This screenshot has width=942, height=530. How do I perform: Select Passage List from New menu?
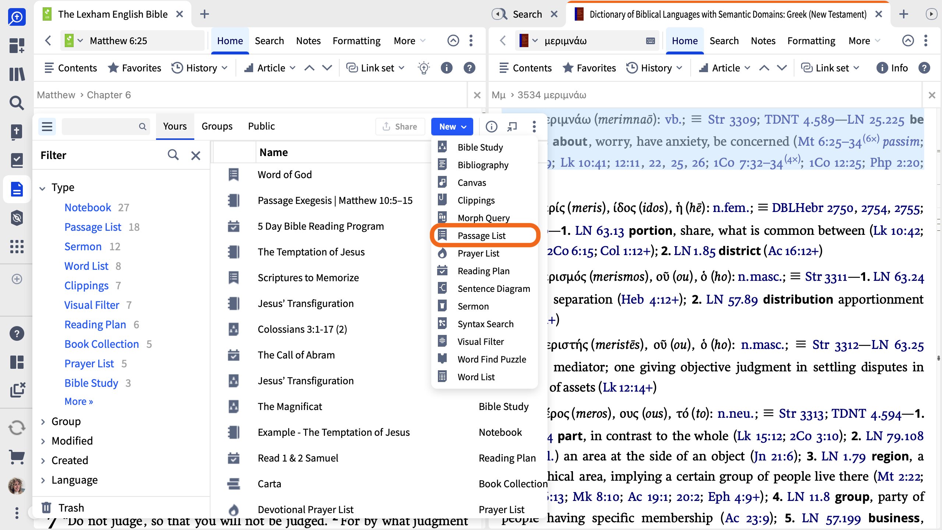tap(485, 236)
